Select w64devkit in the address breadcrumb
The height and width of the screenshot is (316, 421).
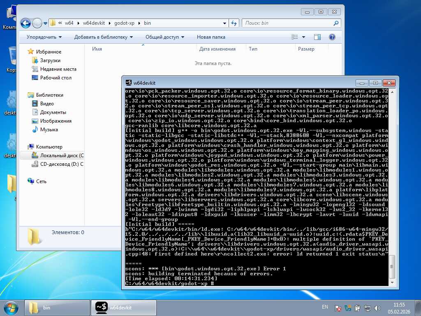click(94, 23)
